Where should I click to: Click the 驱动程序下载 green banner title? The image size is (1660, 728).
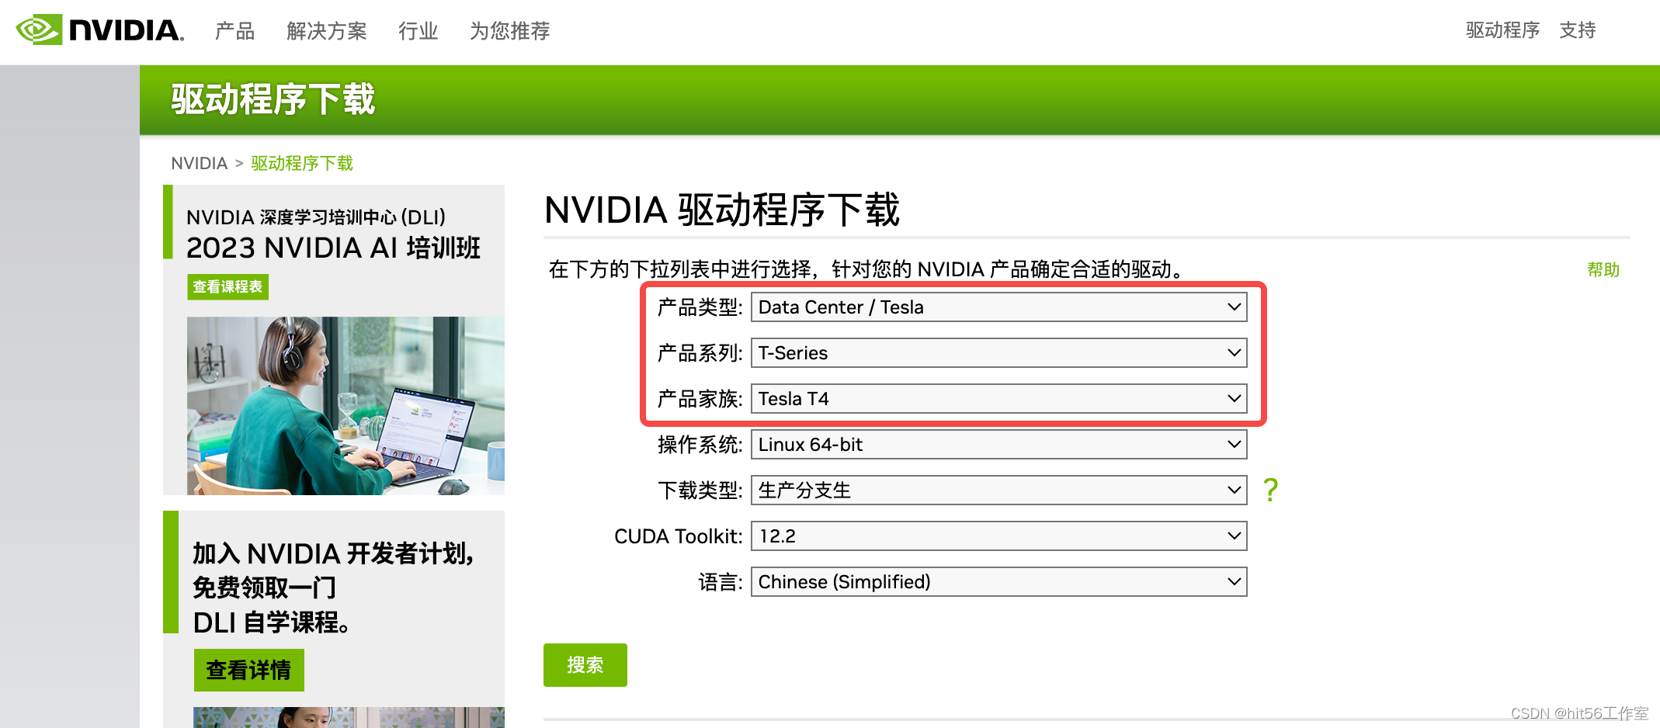click(x=273, y=99)
